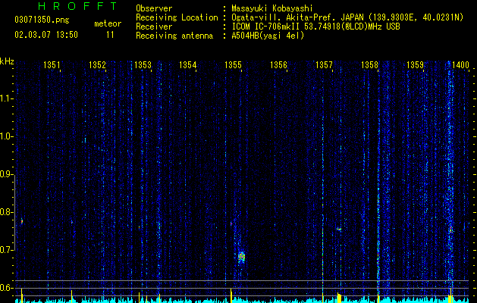This screenshot has width=477, height=303.
Task: Click observer name Masayuki Kobayashi
Action: [272, 8]
